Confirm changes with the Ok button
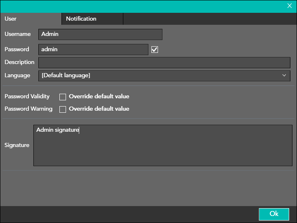Image resolution: width=297 pixels, height=223 pixels. point(274,214)
